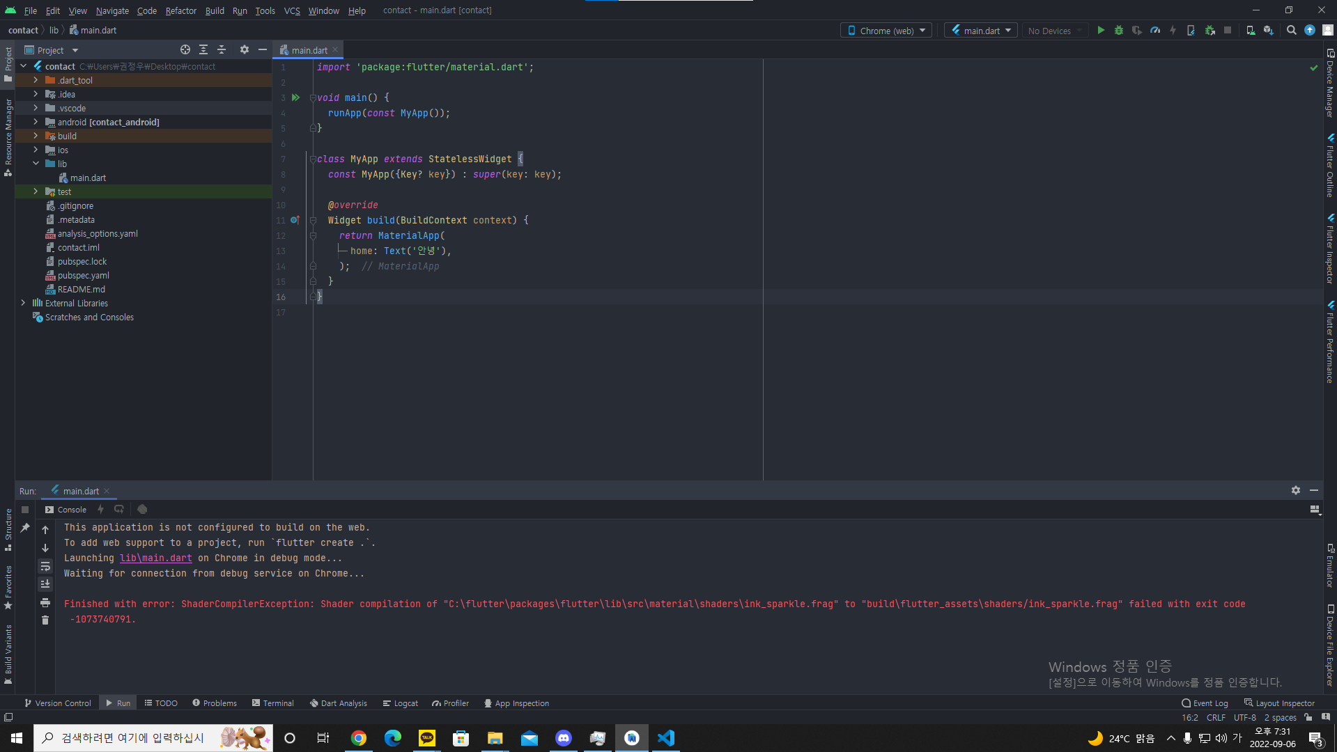Open Search Everywhere magnifier icon
This screenshot has height=752, width=1337.
click(1292, 31)
